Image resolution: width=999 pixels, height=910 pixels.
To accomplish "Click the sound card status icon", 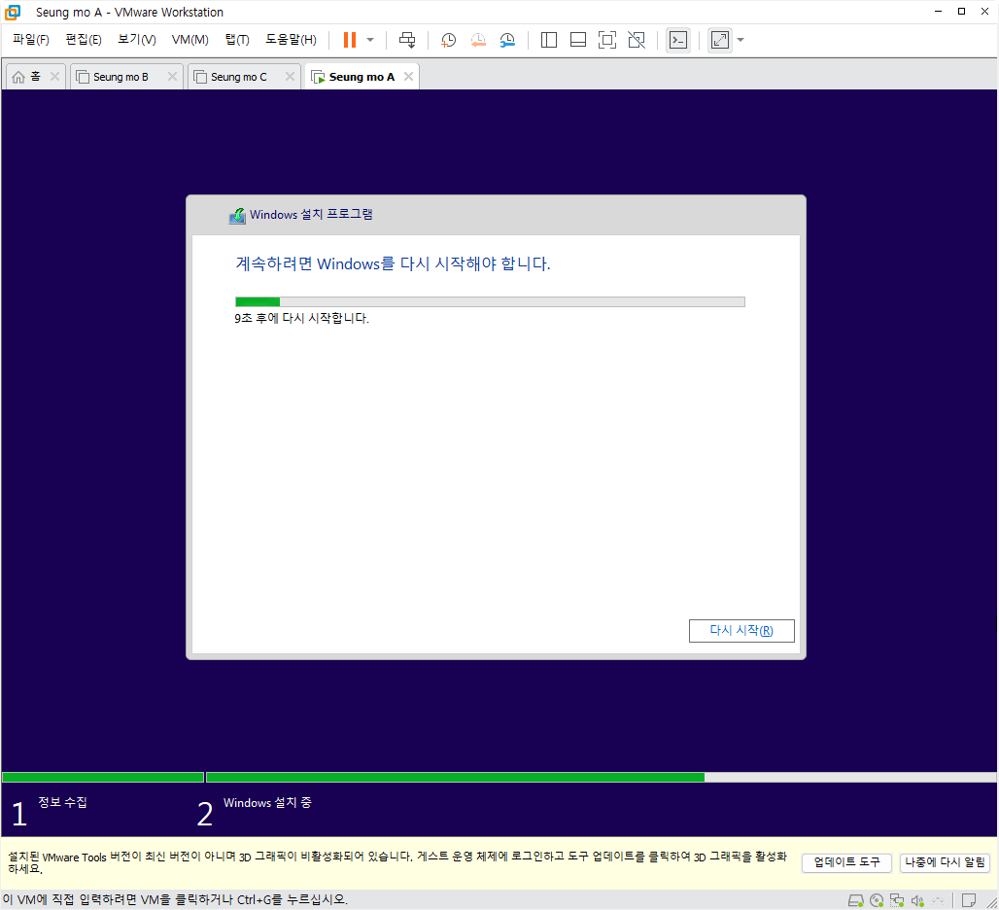I will coord(917,900).
